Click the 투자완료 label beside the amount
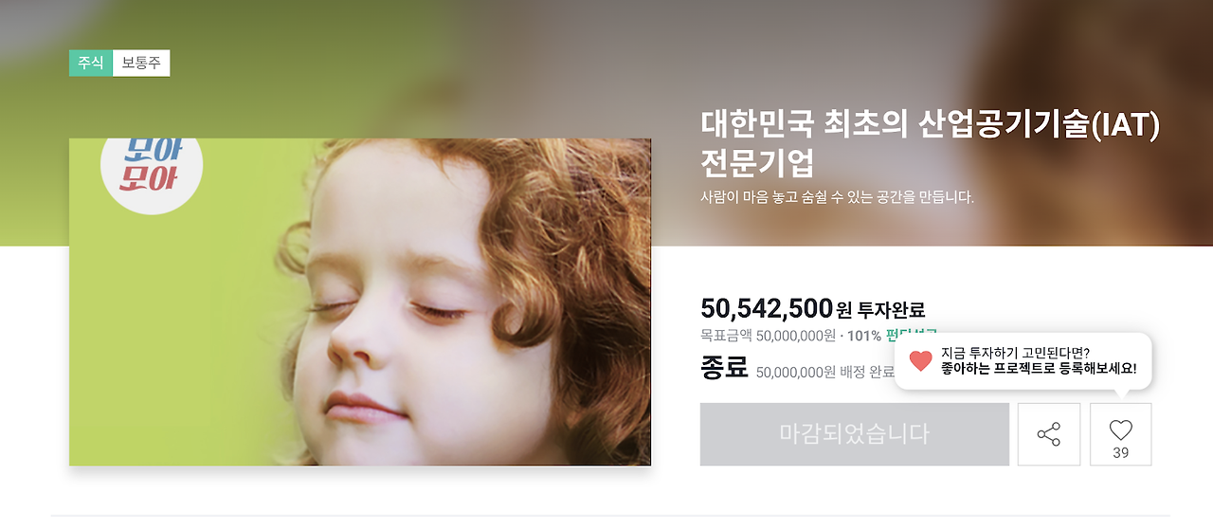1213x531 pixels. (892, 309)
